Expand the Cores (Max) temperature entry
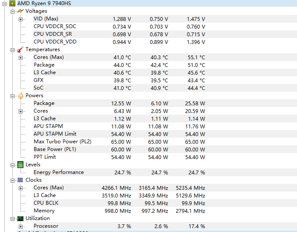297x232 pixels. click(x=21, y=58)
